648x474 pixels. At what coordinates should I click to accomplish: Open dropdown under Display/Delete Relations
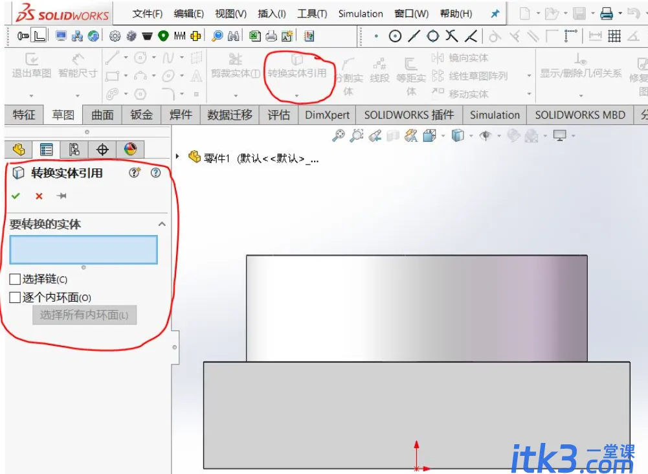click(581, 96)
